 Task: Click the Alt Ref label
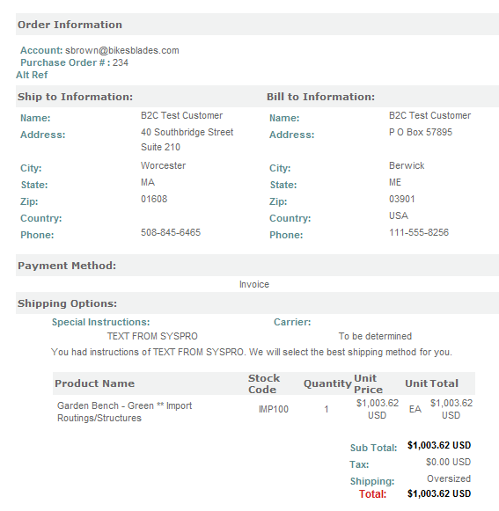pyautogui.click(x=32, y=75)
